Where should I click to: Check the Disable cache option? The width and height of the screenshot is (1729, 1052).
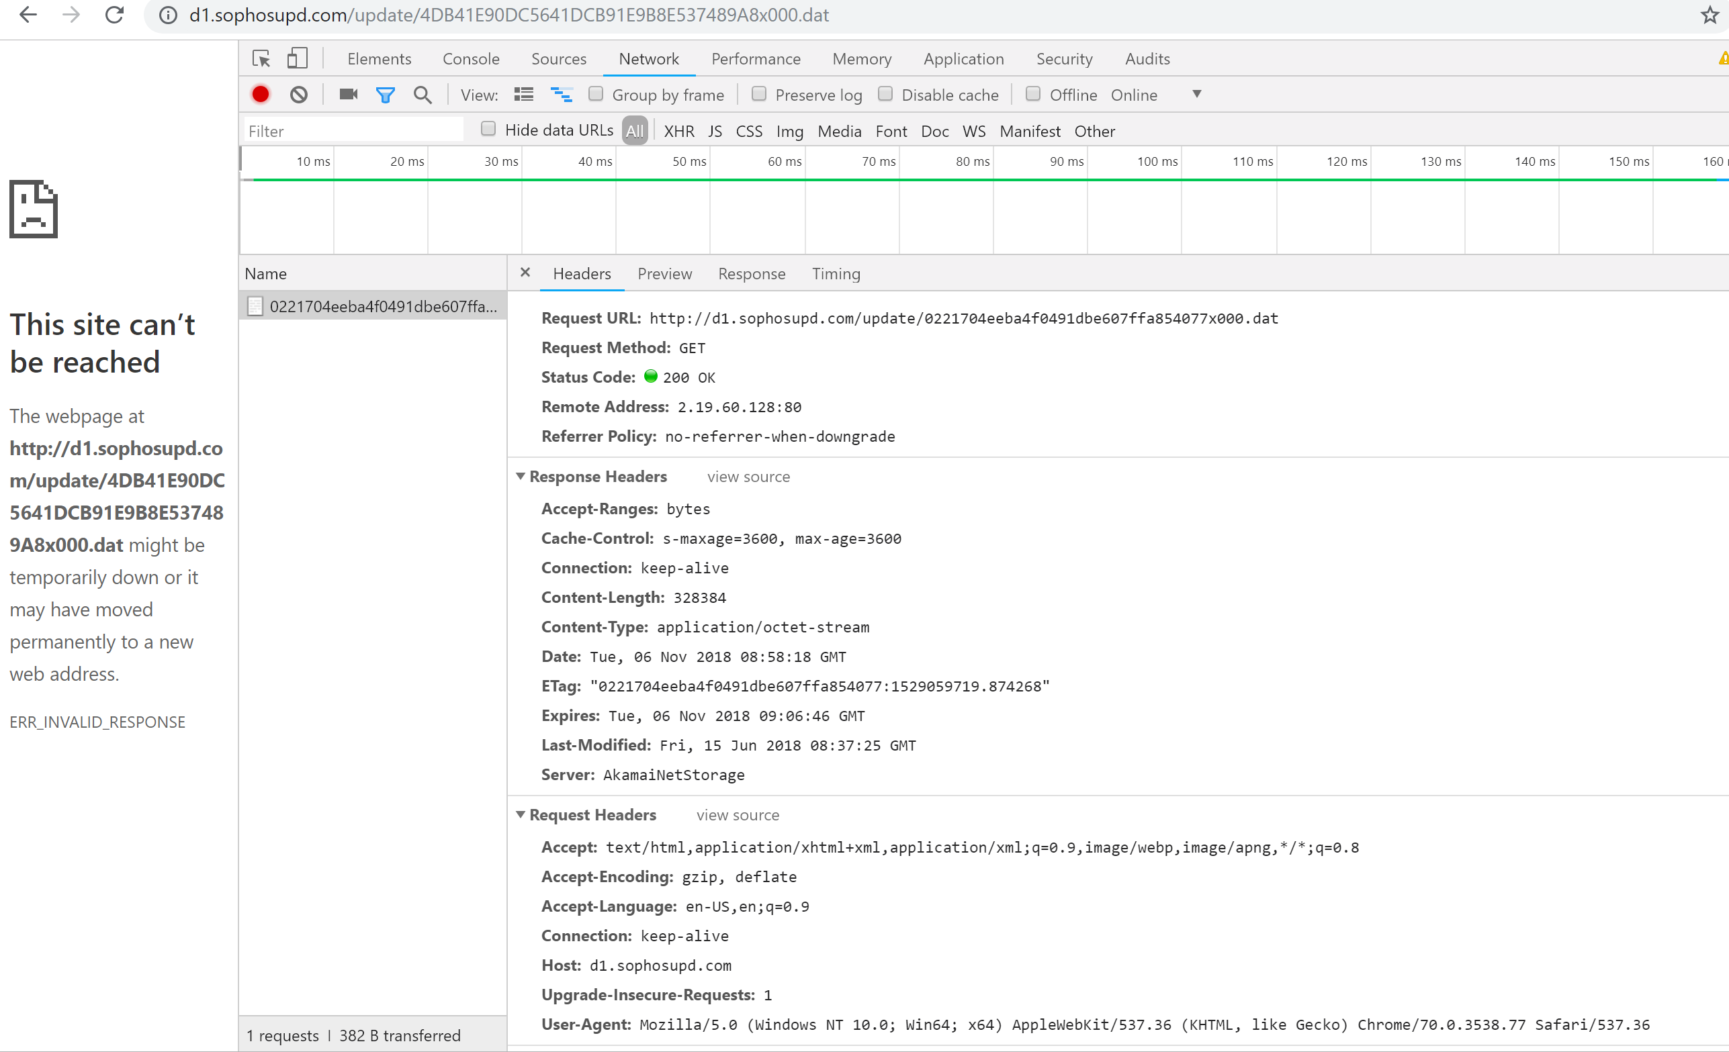pos(885,94)
